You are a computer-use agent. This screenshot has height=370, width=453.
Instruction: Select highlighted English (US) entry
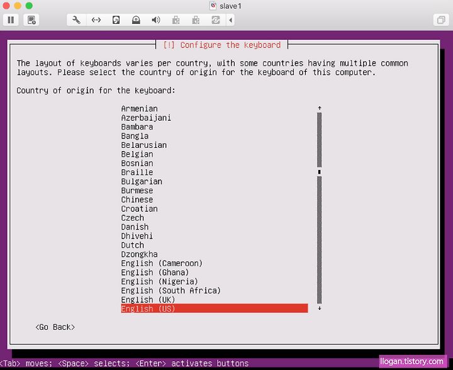coord(215,308)
